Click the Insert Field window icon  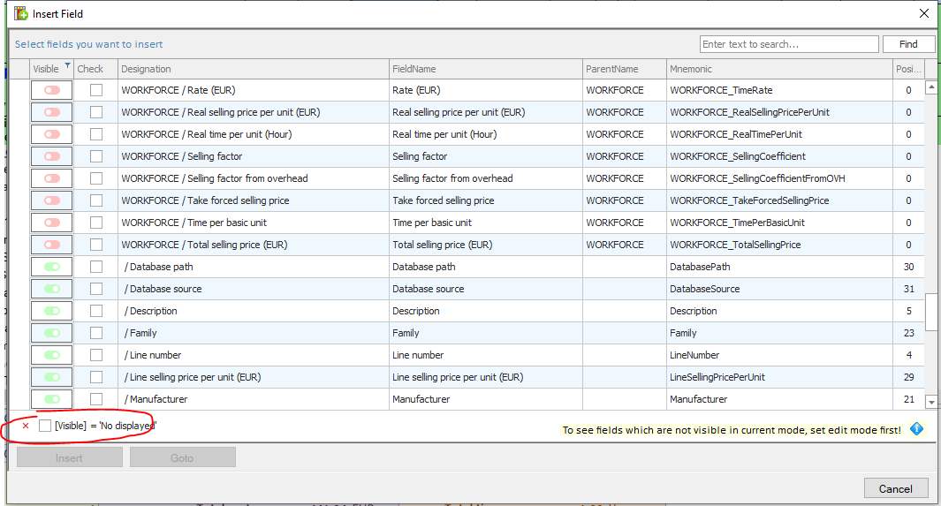pos(20,13)
